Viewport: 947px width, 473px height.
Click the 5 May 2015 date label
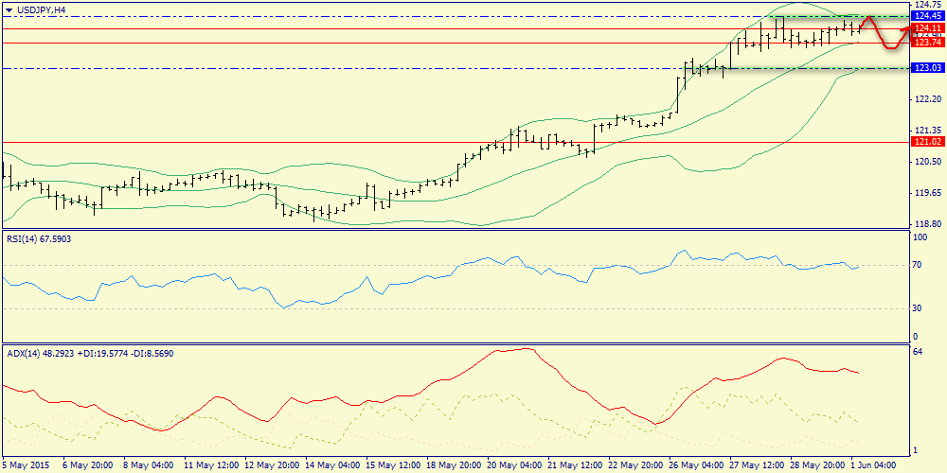[25, 465]
